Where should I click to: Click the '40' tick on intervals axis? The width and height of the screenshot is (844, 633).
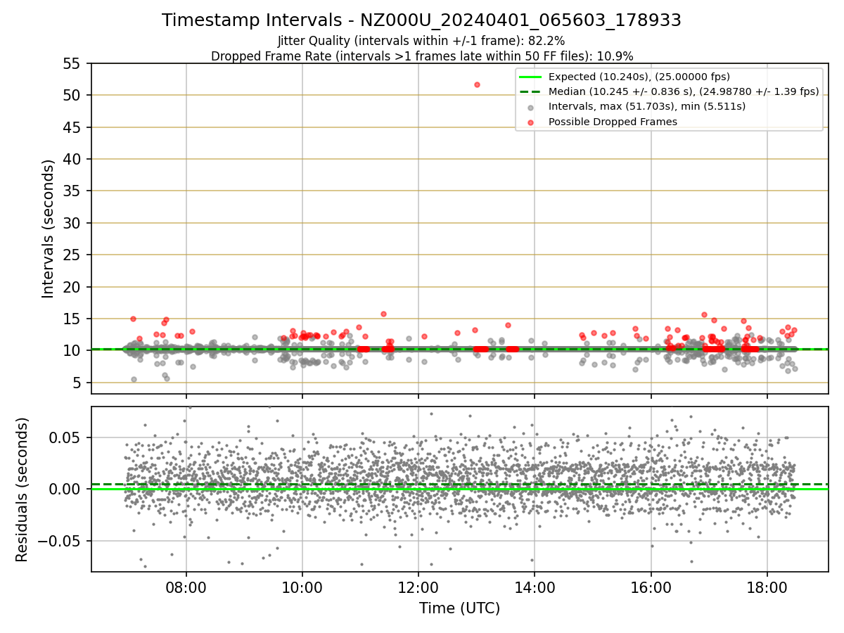pos(73,159)
